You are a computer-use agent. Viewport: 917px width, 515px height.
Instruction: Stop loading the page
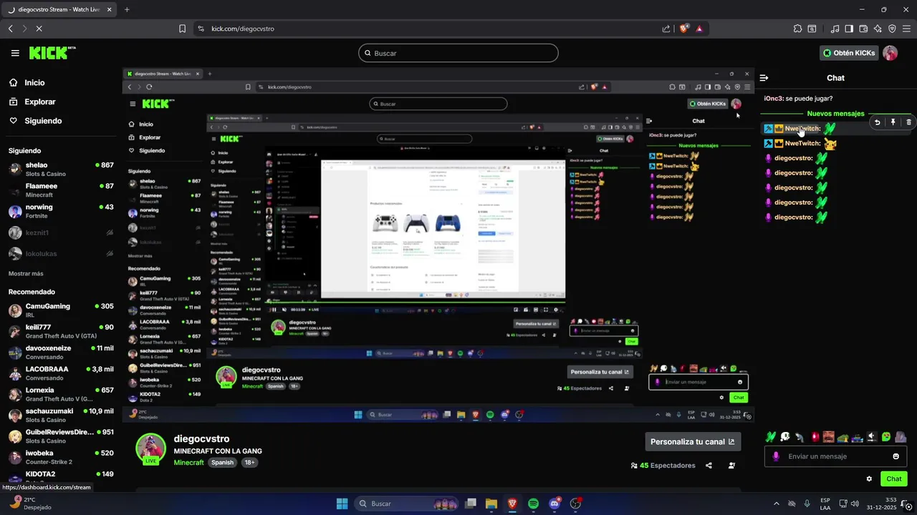[39, 29]
